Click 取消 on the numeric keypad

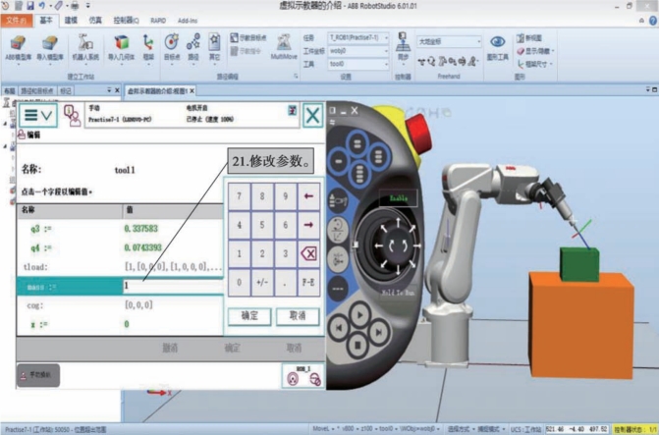298,316
